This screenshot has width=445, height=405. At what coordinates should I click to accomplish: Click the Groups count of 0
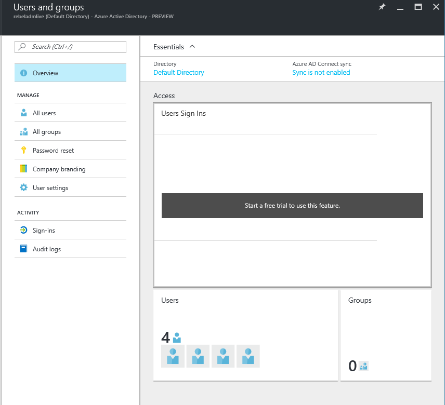click(352, 366)
